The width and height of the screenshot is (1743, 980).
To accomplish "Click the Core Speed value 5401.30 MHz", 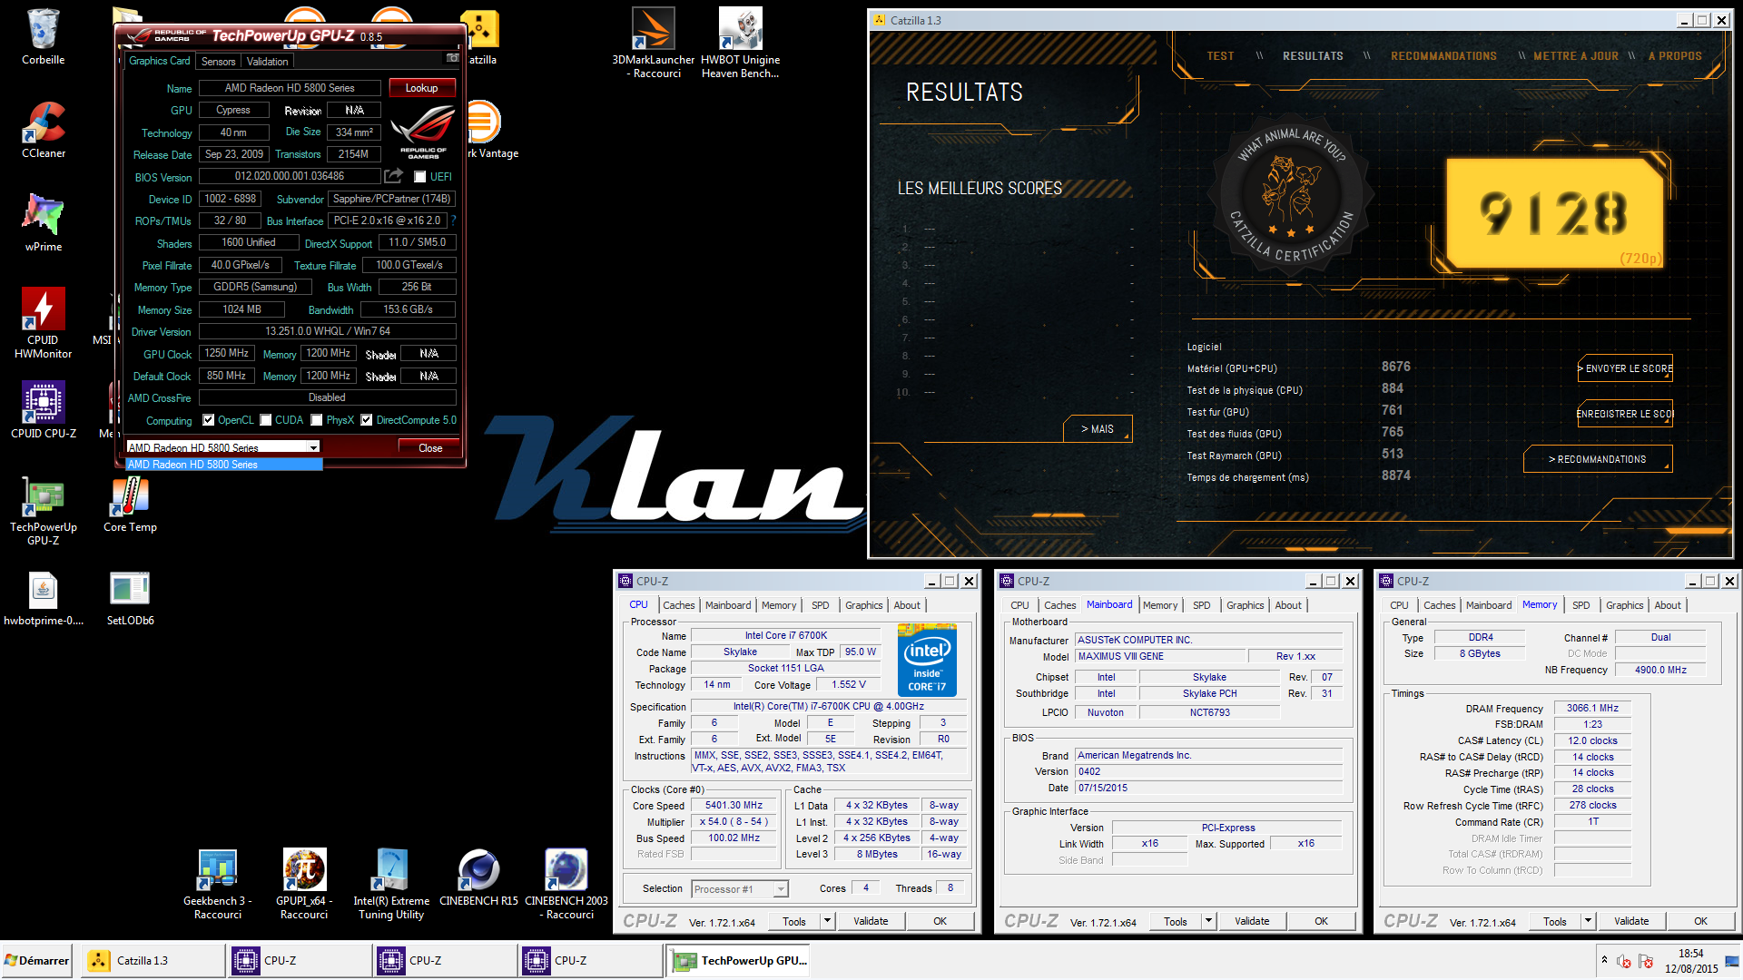I will click(734, 806).
